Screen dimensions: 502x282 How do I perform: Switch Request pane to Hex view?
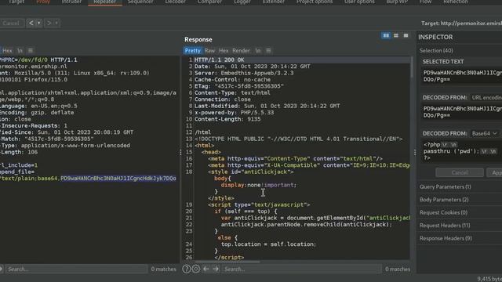7,50
